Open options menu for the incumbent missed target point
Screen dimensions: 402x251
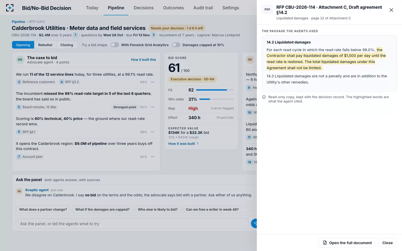152,107
